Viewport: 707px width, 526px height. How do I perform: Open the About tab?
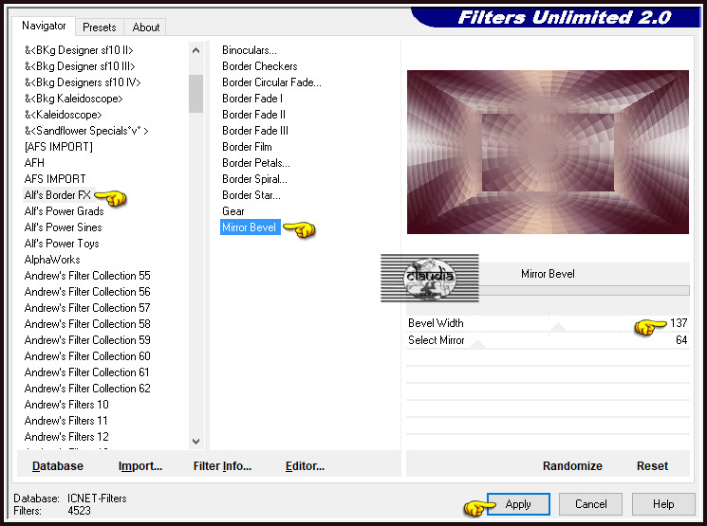[145, 27]
